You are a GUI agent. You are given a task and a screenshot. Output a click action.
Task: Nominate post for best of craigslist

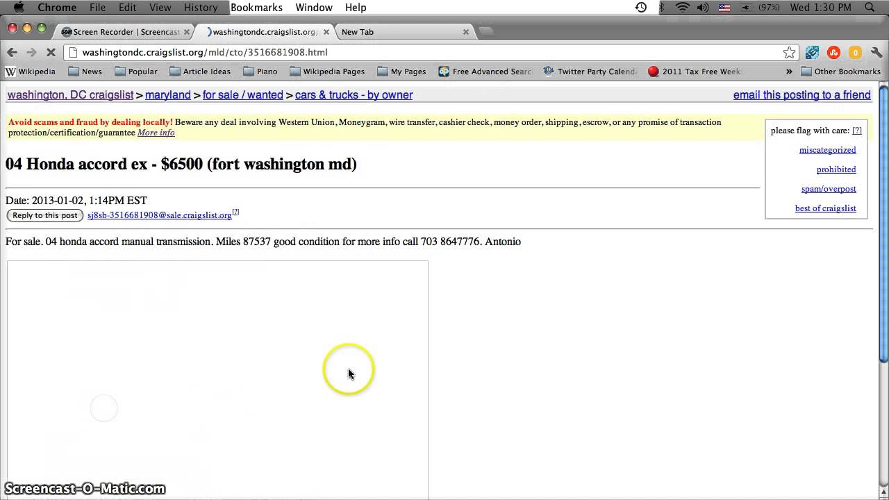point(825,208)
